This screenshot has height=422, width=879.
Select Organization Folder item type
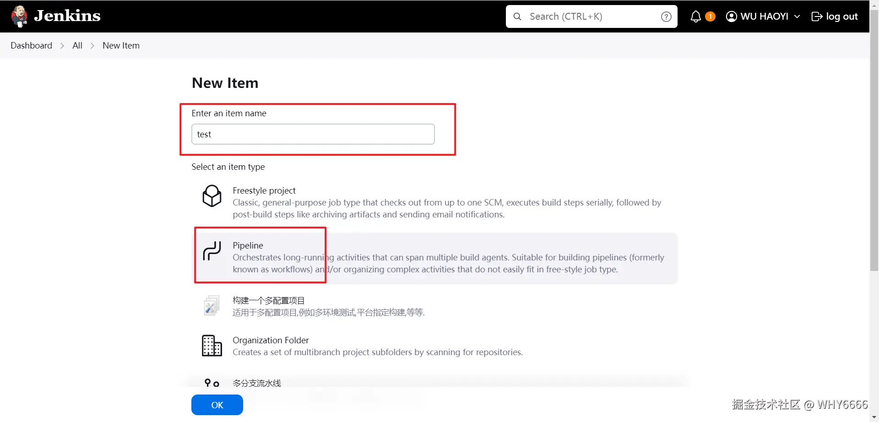click(434, 346)
